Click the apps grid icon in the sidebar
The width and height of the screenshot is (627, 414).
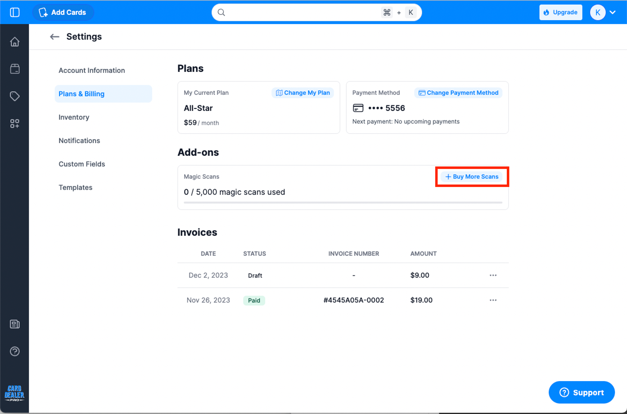pos(15,123)
